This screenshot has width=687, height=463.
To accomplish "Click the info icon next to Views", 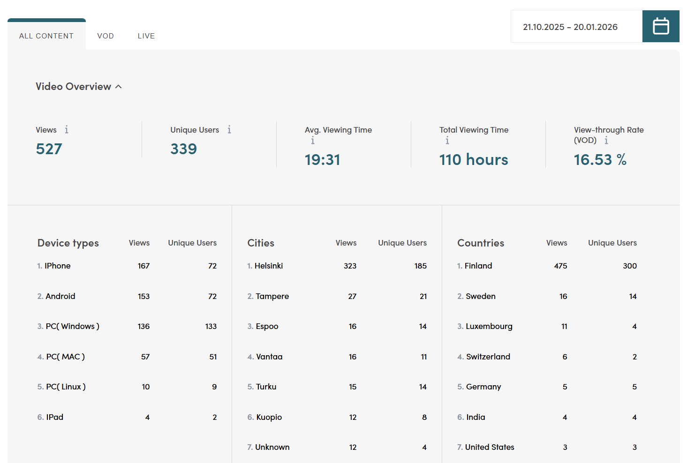I will [x=66, y=130].
